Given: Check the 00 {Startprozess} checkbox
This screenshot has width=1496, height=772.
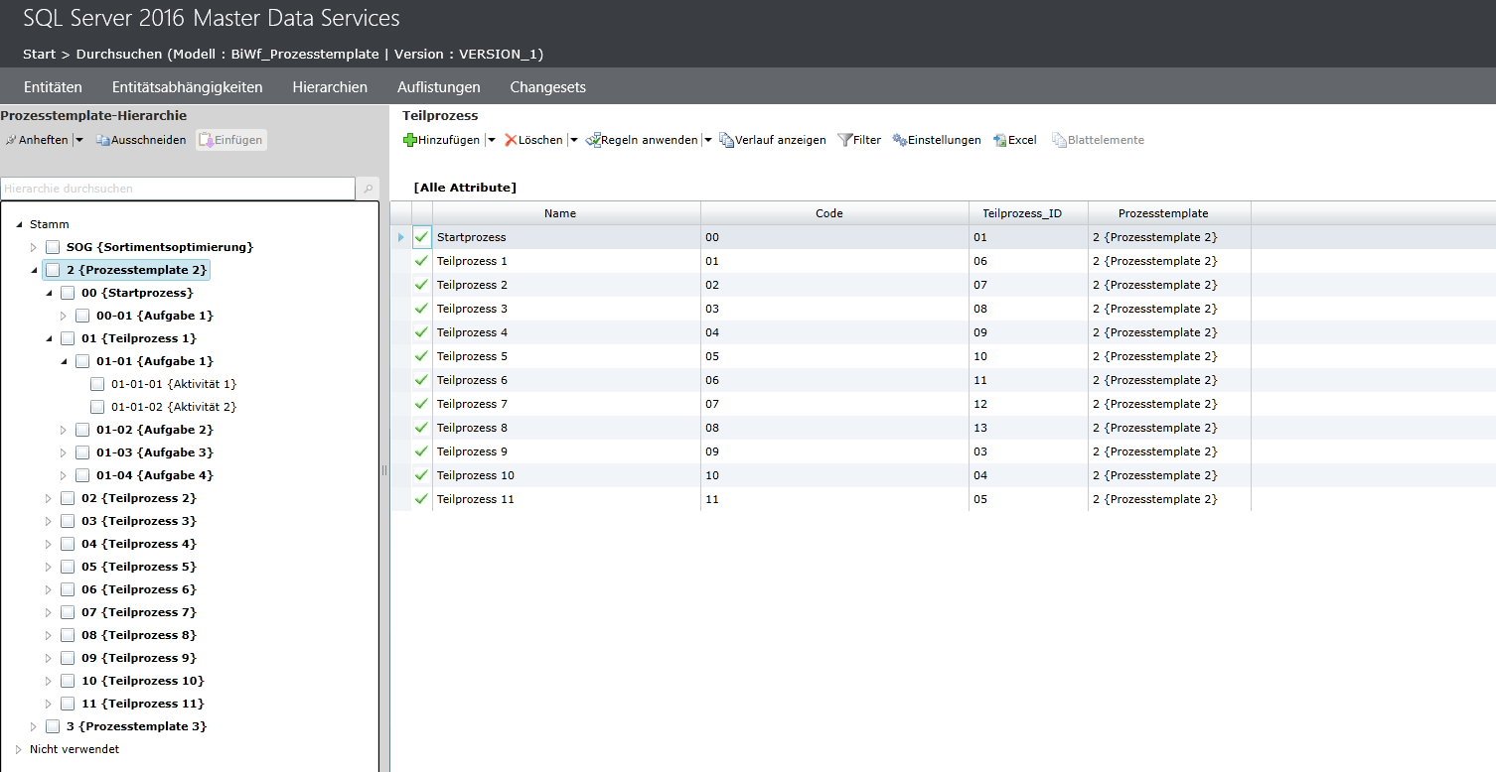Looking at the screenshot, I should pyautogui.click(x=68, y=293).
